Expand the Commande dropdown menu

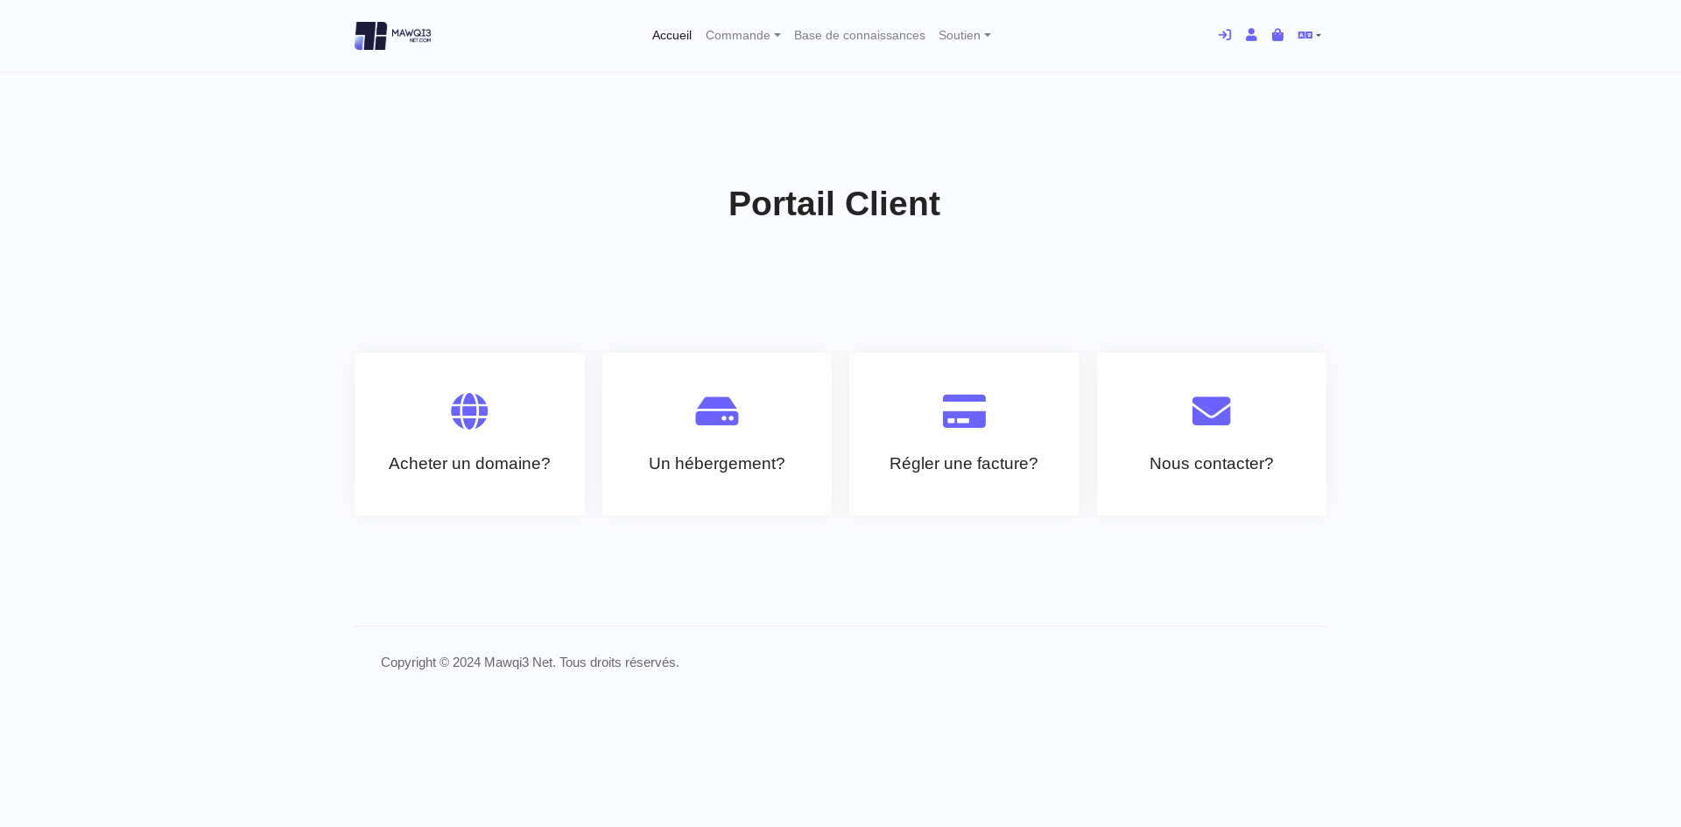pos(742,36)
